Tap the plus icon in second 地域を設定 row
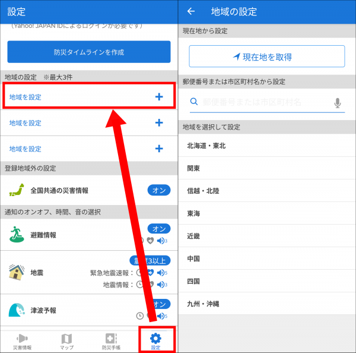 (159, 122)
